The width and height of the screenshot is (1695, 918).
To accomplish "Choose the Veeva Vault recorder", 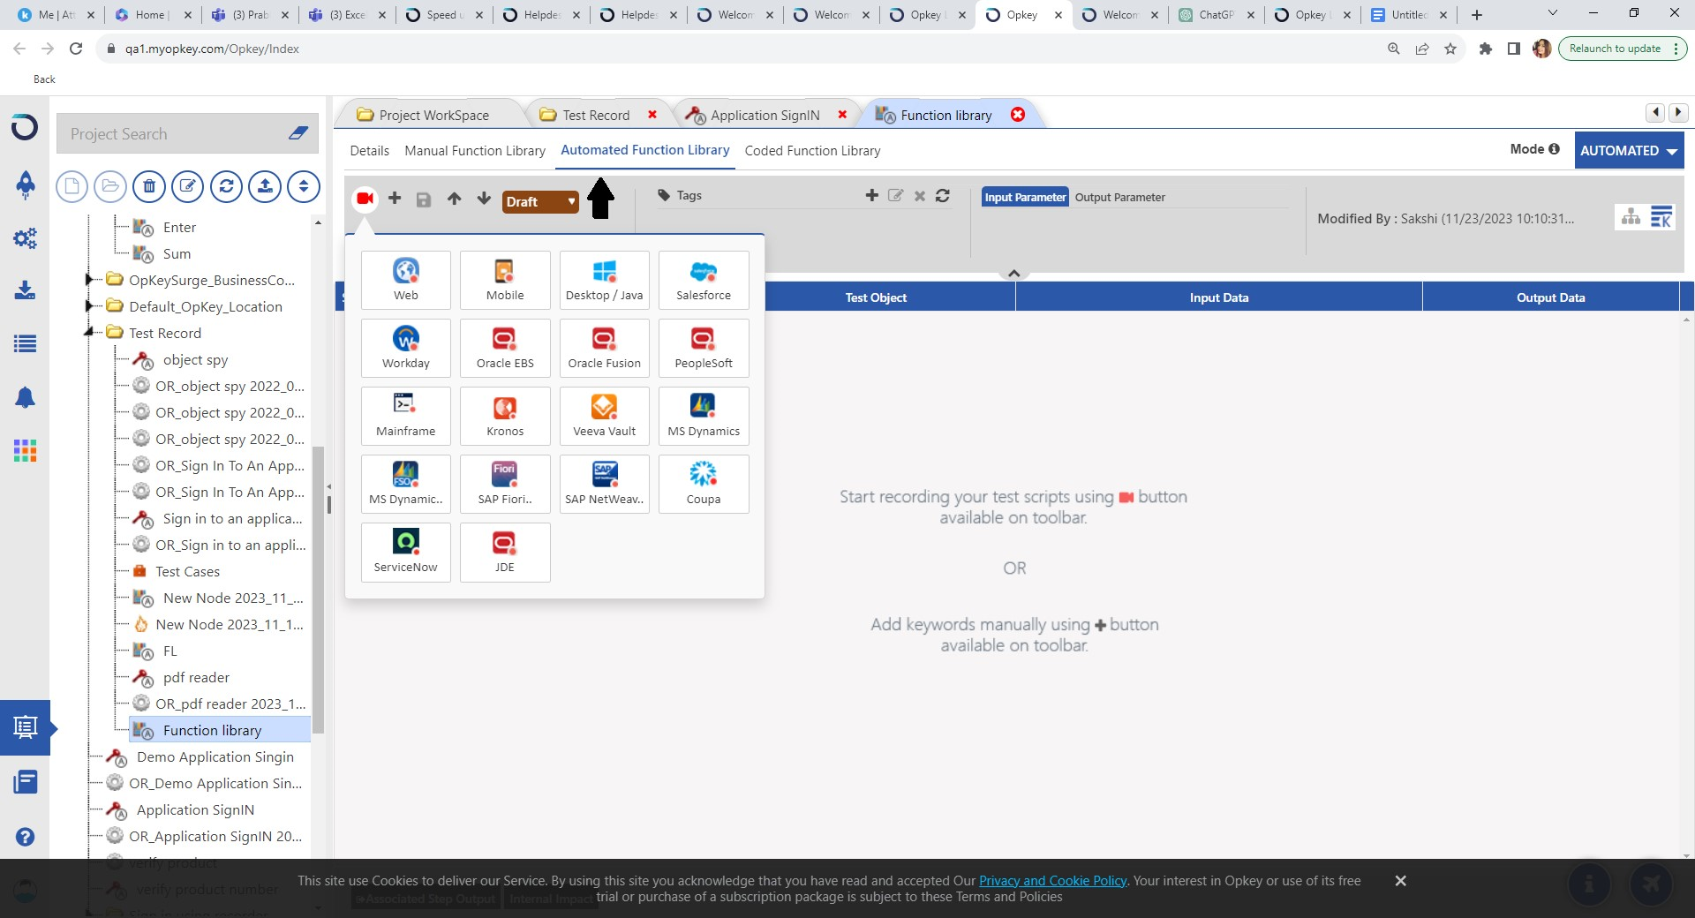I will [x=605, y=416].
